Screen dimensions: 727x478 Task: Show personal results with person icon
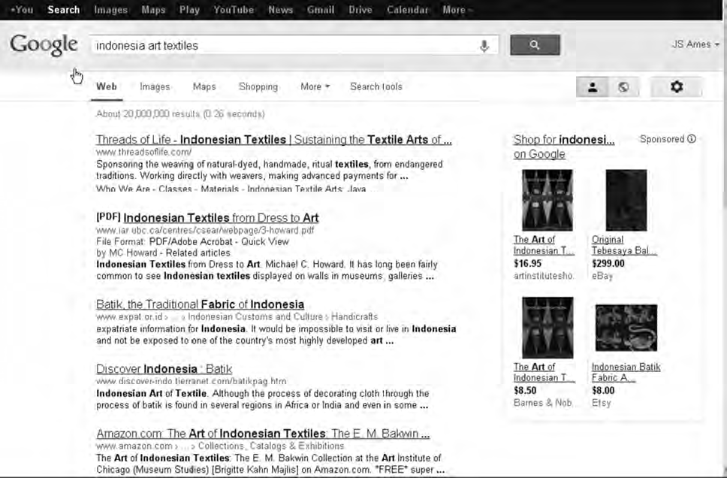click(x=593, y=87)
